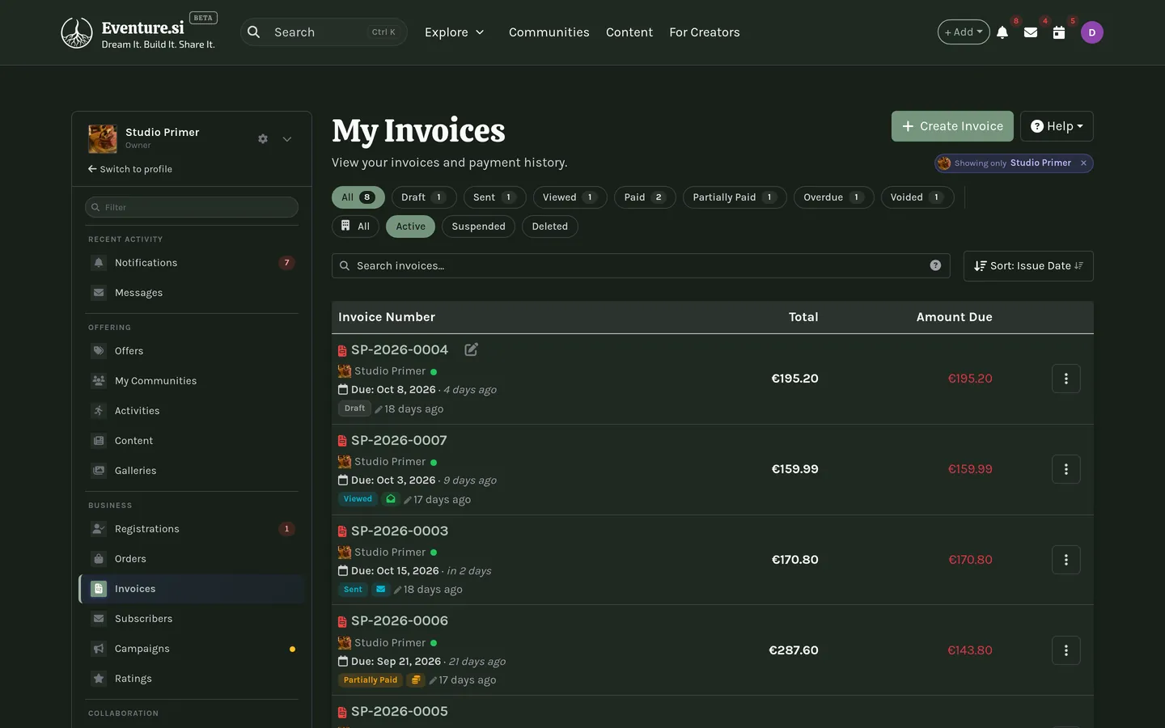The width and height of the screenshot is (1165, 728).
Task: Open invoice SP-2026-0004
Action: pyautogui.click(x=399, y=349)
